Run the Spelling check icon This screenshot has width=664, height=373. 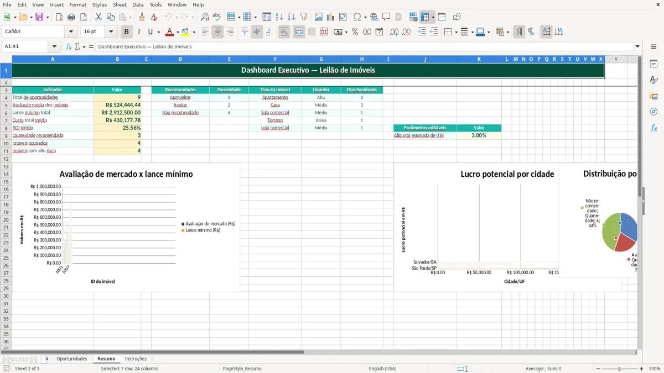217,17
